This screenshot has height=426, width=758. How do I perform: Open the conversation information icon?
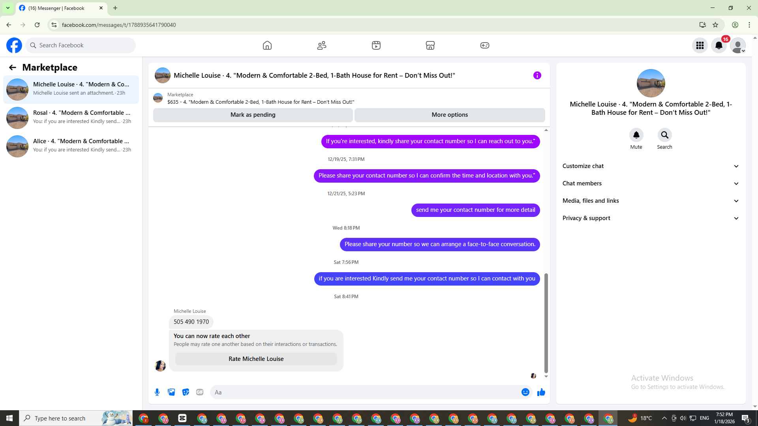coord(537,75)
